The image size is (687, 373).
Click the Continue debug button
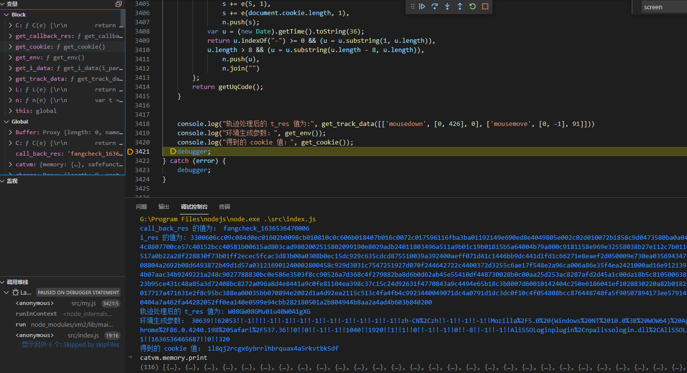pyautogui.click(x=422, y=6)
